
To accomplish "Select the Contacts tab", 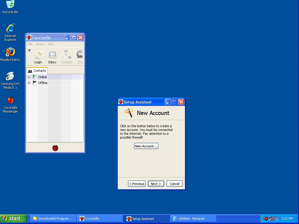I will (37, 71).
